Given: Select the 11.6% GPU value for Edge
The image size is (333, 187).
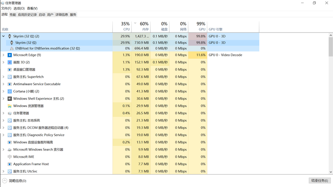Looking at the screenshot, I should (x=198, y=55).
